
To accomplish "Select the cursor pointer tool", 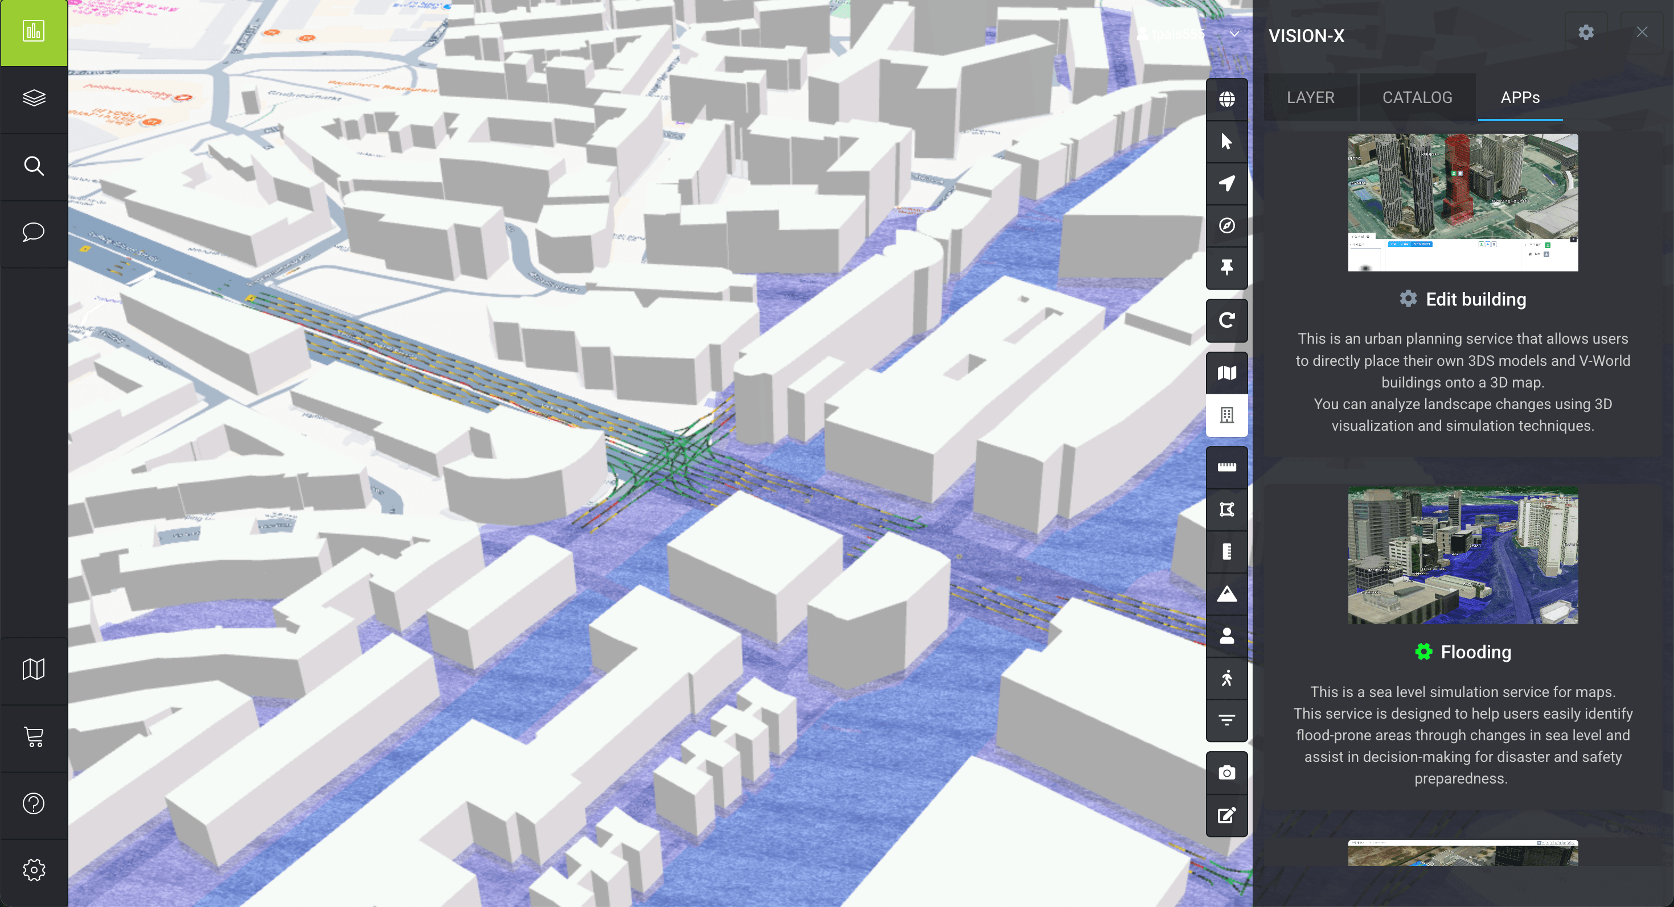I will coord(1227,142).
